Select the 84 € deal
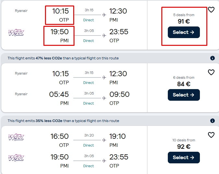 pyautogui.click(x=184, y=95)
